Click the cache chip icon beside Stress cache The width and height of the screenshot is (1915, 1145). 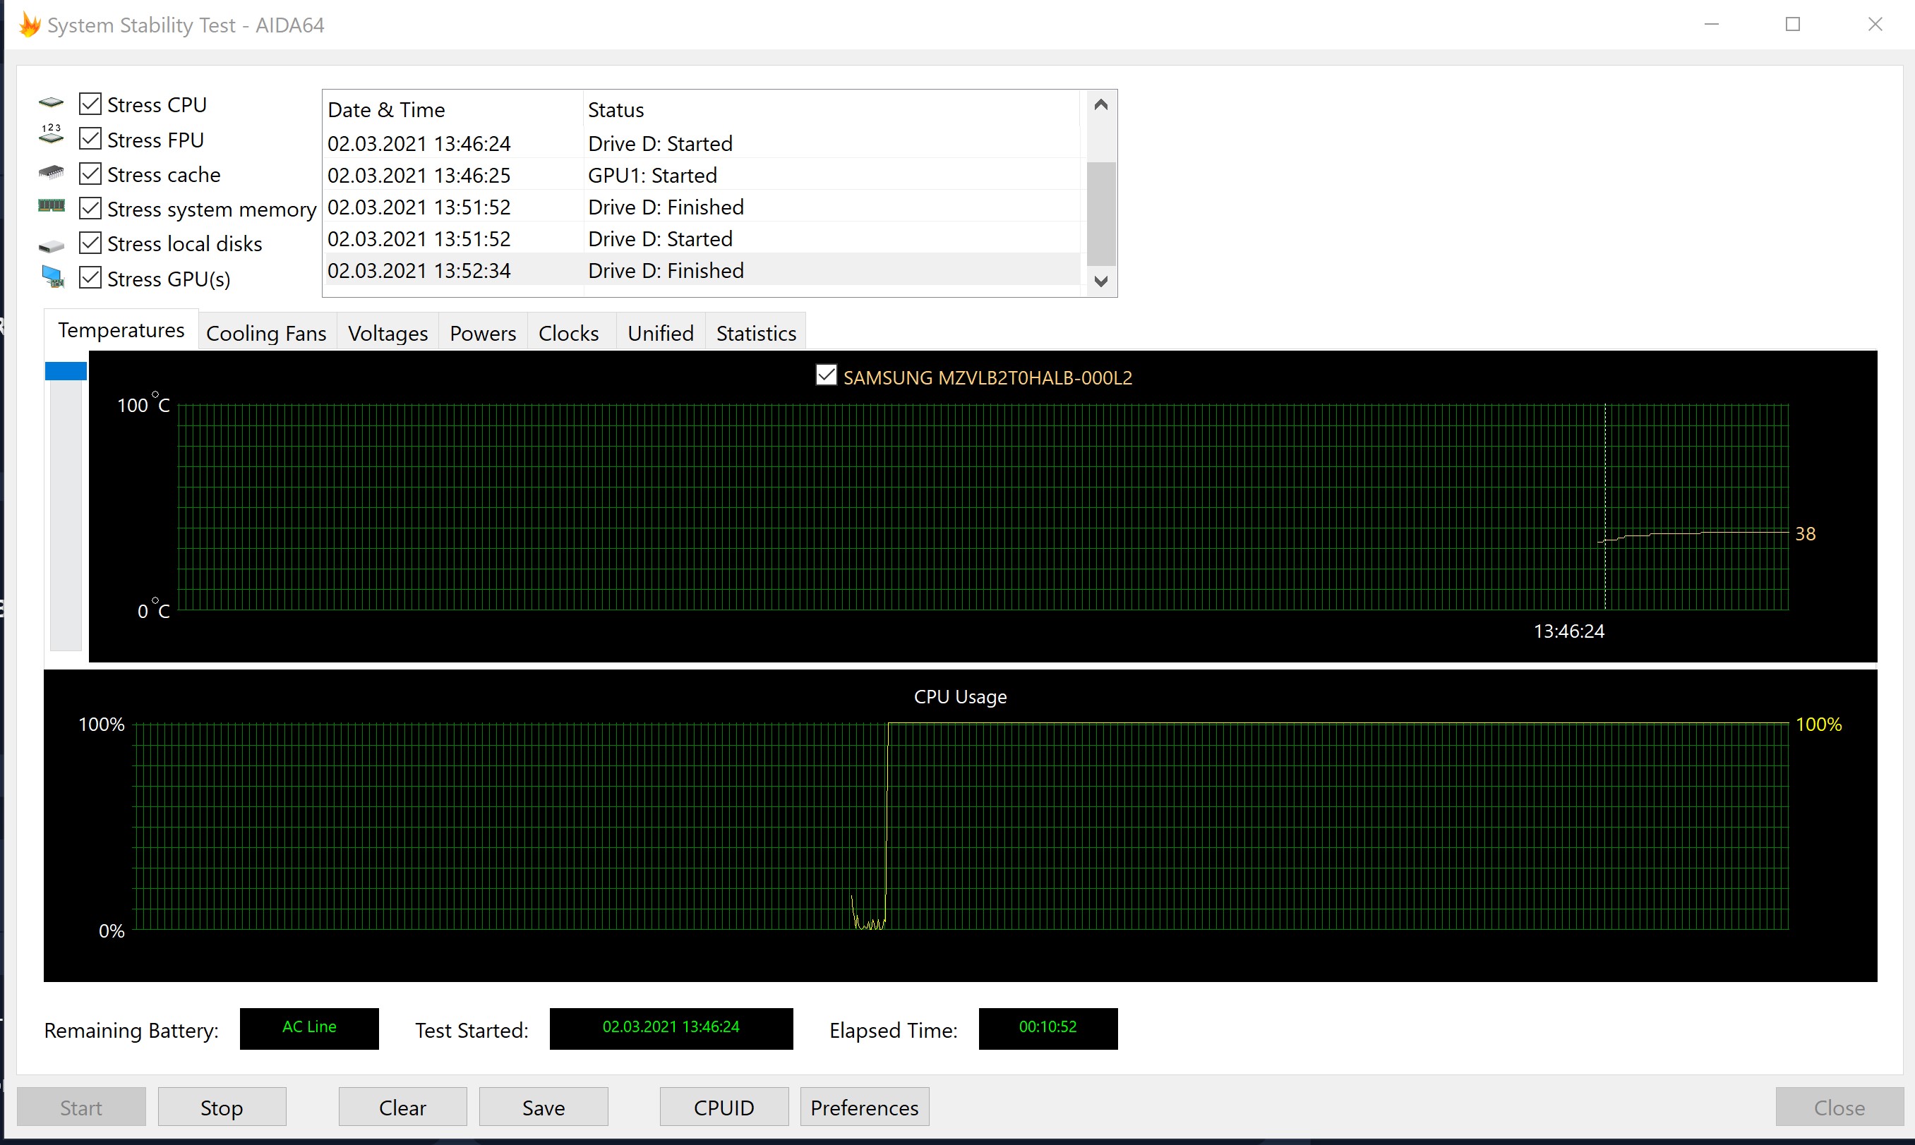[x=51, y=172]
